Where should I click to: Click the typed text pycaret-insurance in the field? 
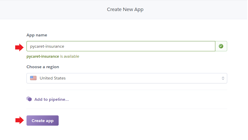pyautogui.click(x=47, y=46)
